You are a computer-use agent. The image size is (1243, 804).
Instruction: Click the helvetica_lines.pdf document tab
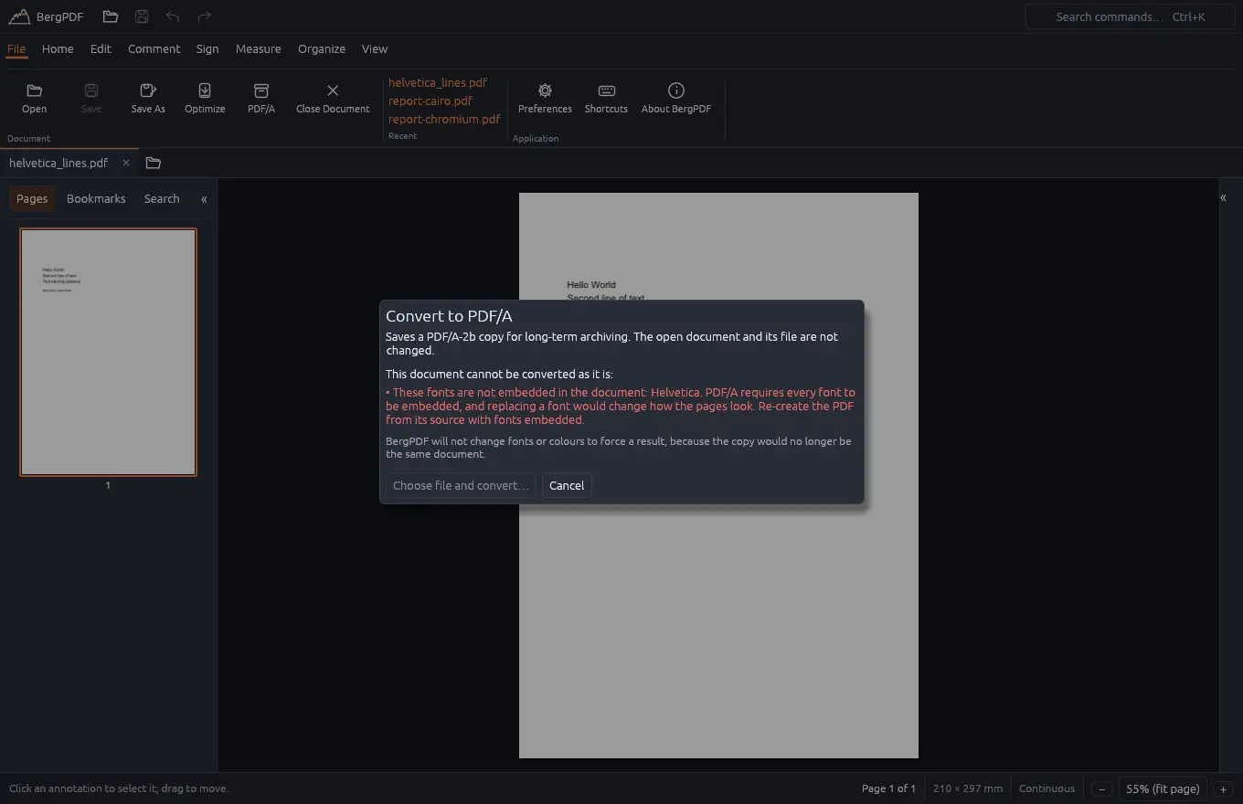[x=58, y=163]
